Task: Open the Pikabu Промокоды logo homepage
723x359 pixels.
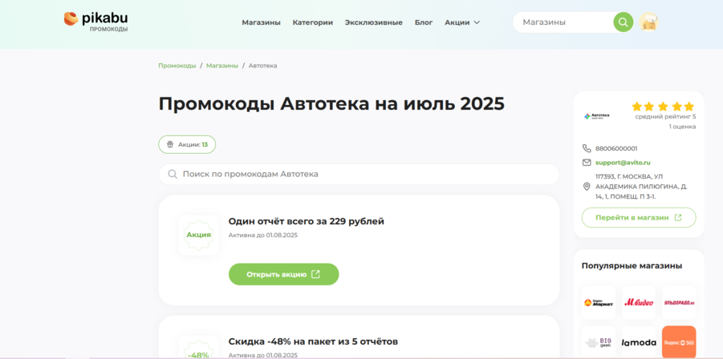Action: (96, 21)
